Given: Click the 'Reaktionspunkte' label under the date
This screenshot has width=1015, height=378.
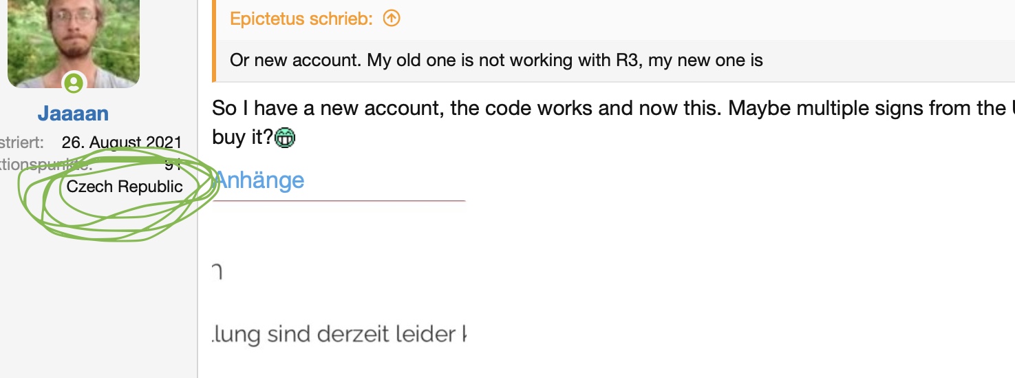Looking at the screenshot, I should coord(41,165).
